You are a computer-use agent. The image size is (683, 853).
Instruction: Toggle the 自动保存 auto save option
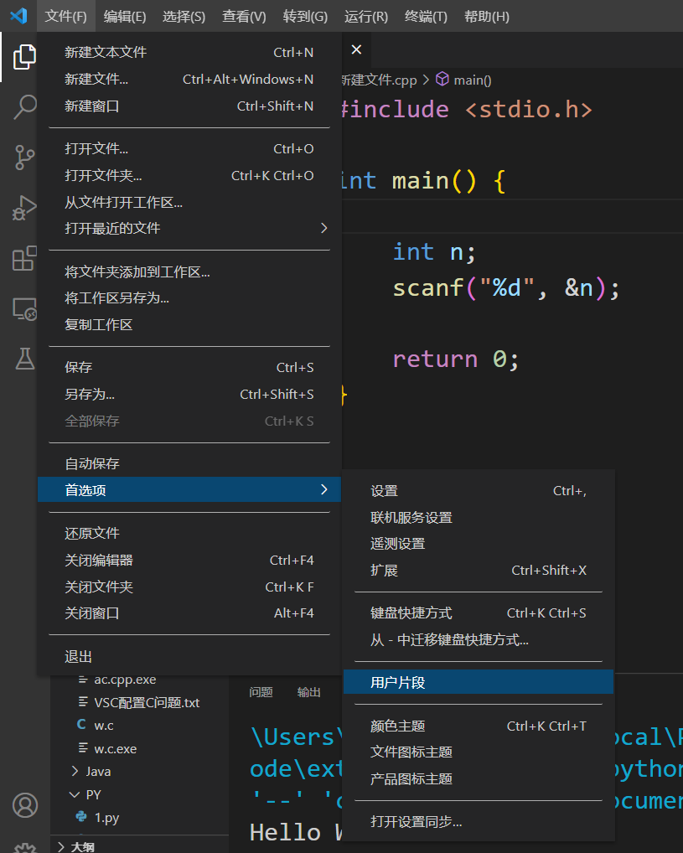[92, 463]
